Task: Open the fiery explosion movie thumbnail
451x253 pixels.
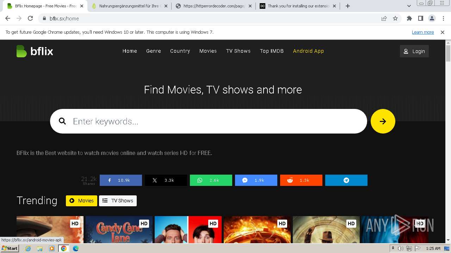Action: (x=257, y=229)
